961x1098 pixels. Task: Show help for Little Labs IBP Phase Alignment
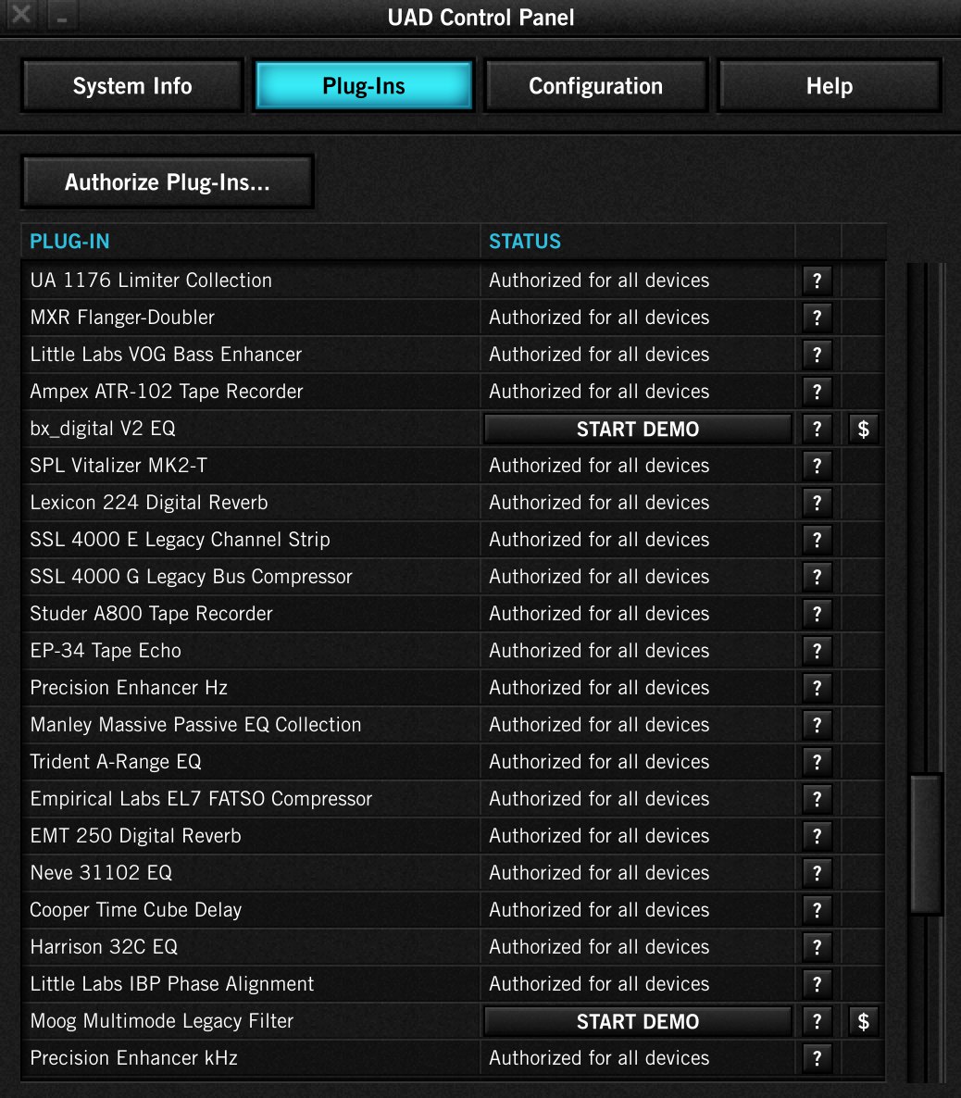(817, 984)
